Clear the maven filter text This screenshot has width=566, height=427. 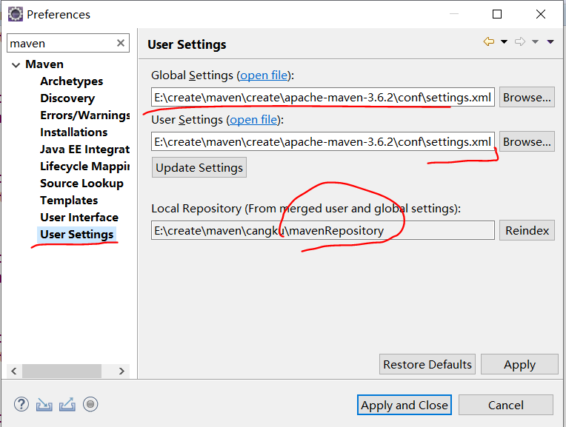point(121,43)
